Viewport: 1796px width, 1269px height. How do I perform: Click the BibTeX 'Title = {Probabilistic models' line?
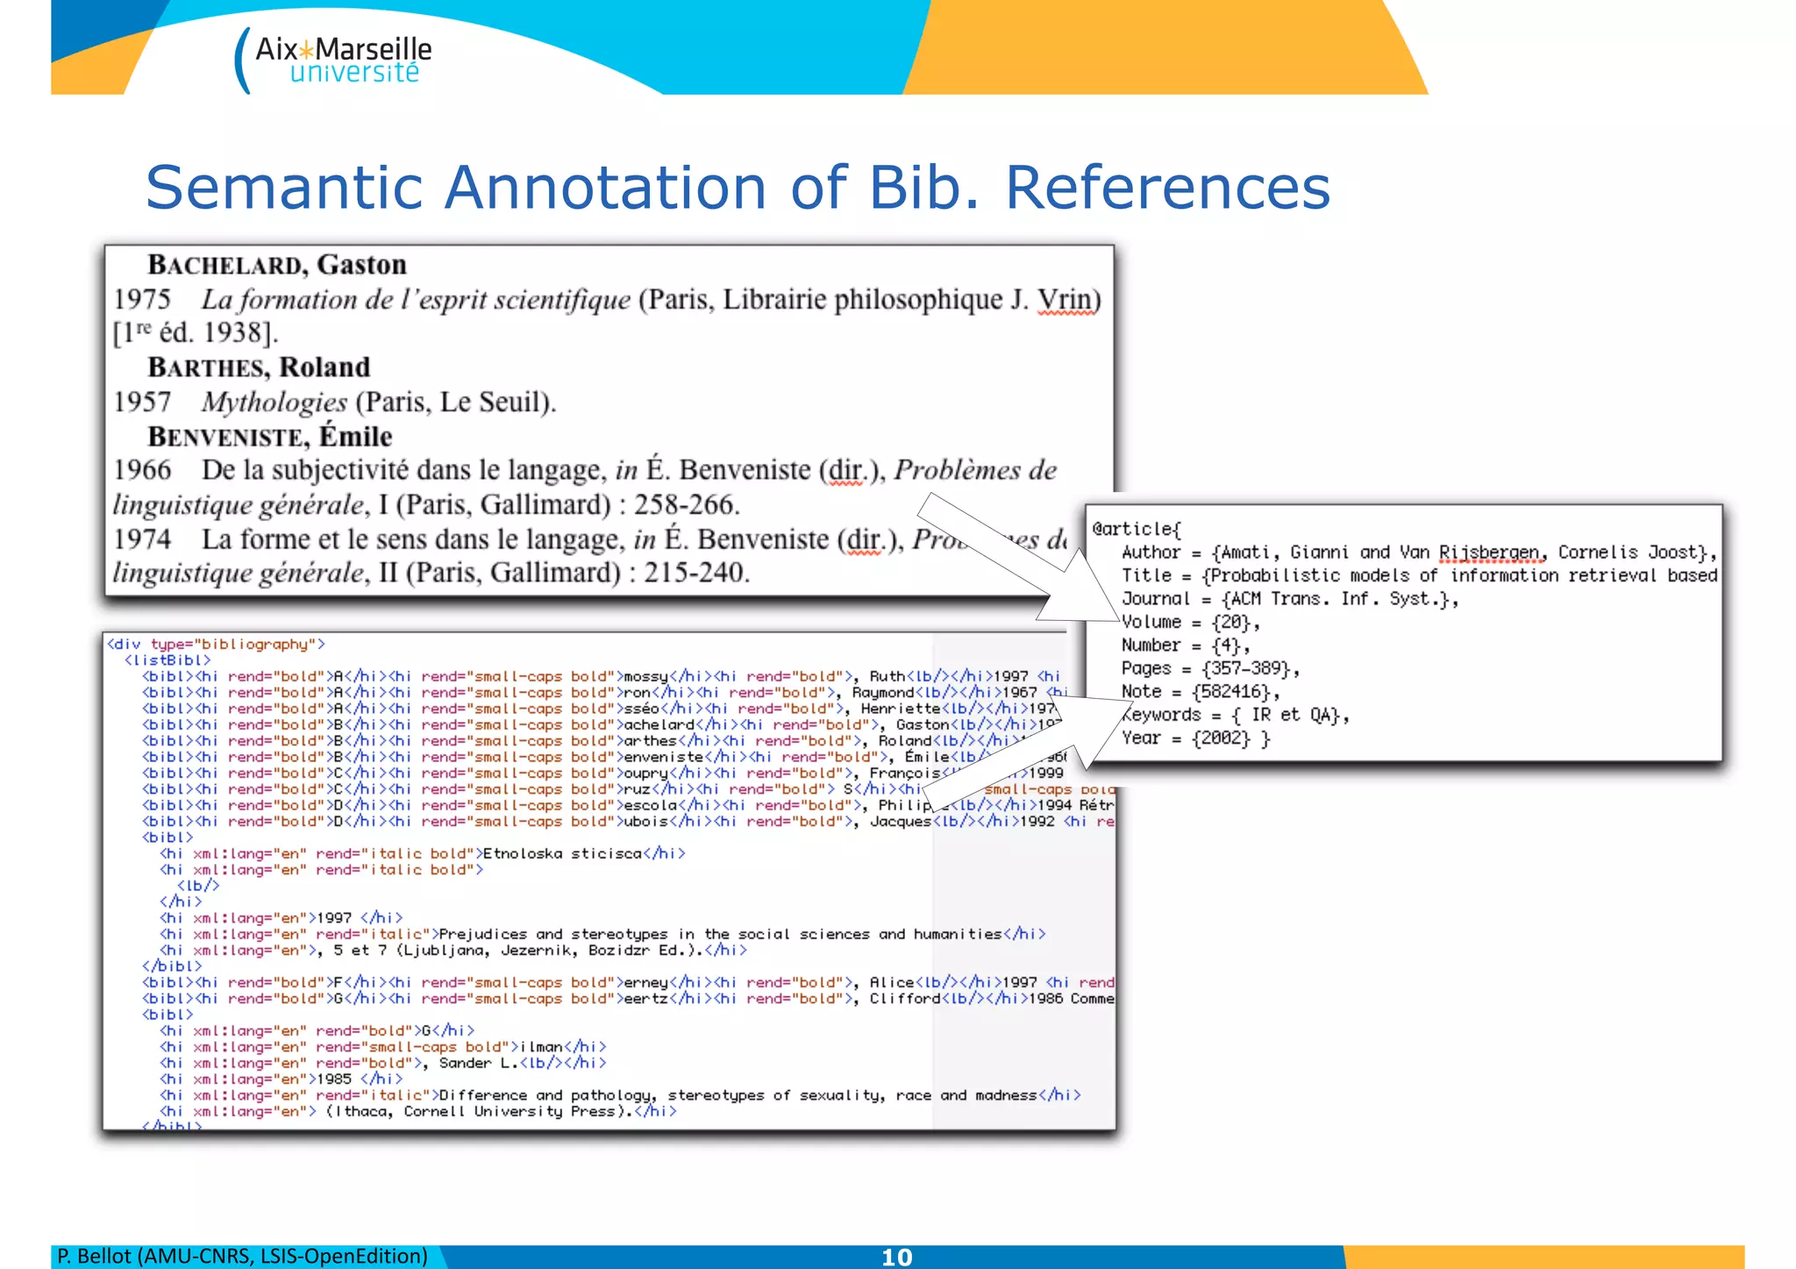tap(1419, 575)
